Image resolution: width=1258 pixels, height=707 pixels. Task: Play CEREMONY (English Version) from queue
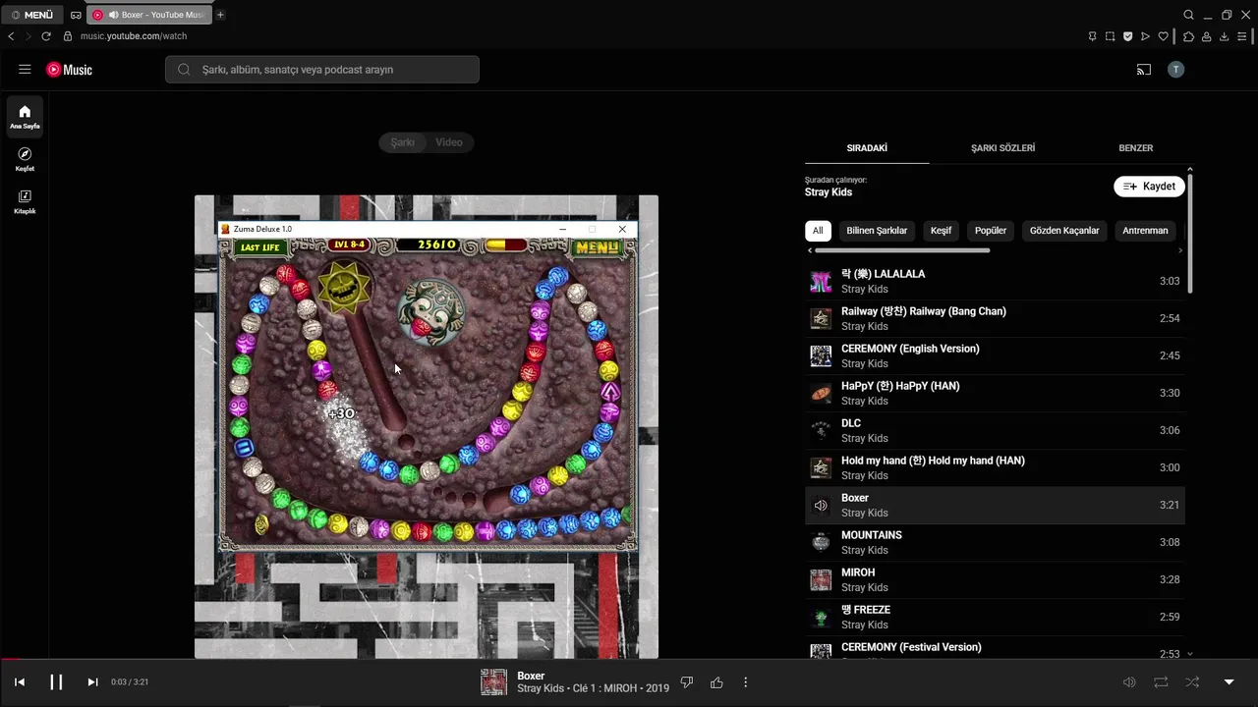(995, 355)
